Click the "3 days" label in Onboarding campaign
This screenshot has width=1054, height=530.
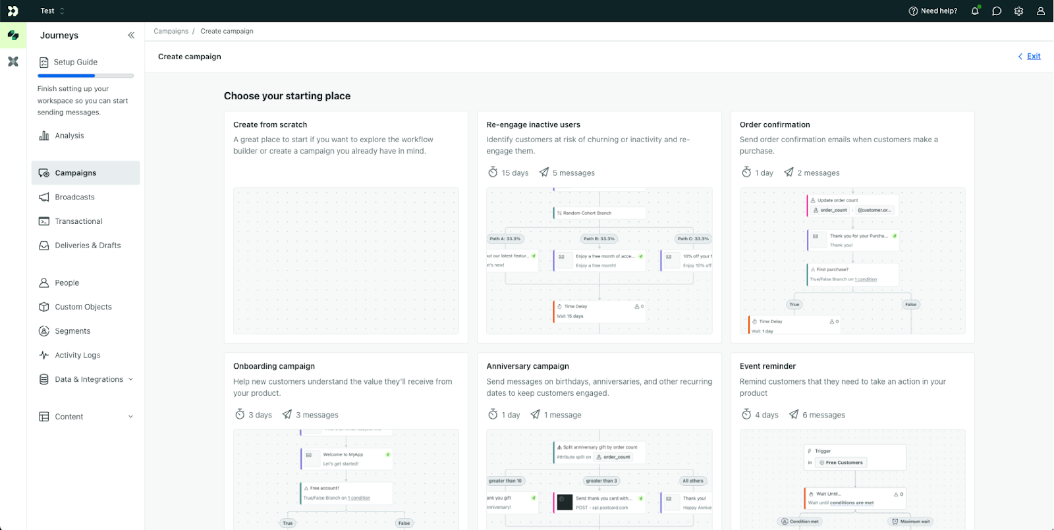(260, 415)
